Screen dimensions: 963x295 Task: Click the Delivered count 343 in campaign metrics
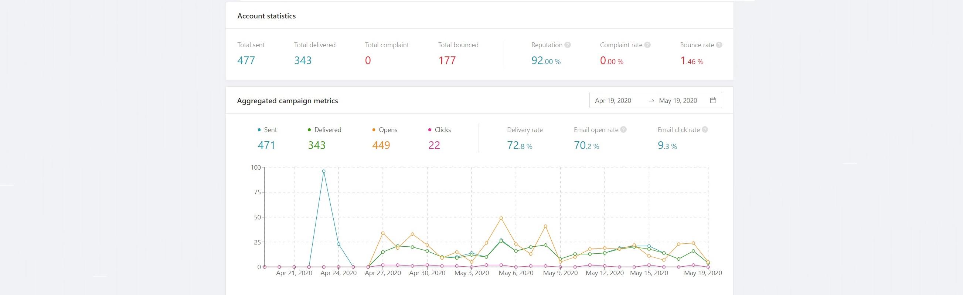[x=317, y=145]
